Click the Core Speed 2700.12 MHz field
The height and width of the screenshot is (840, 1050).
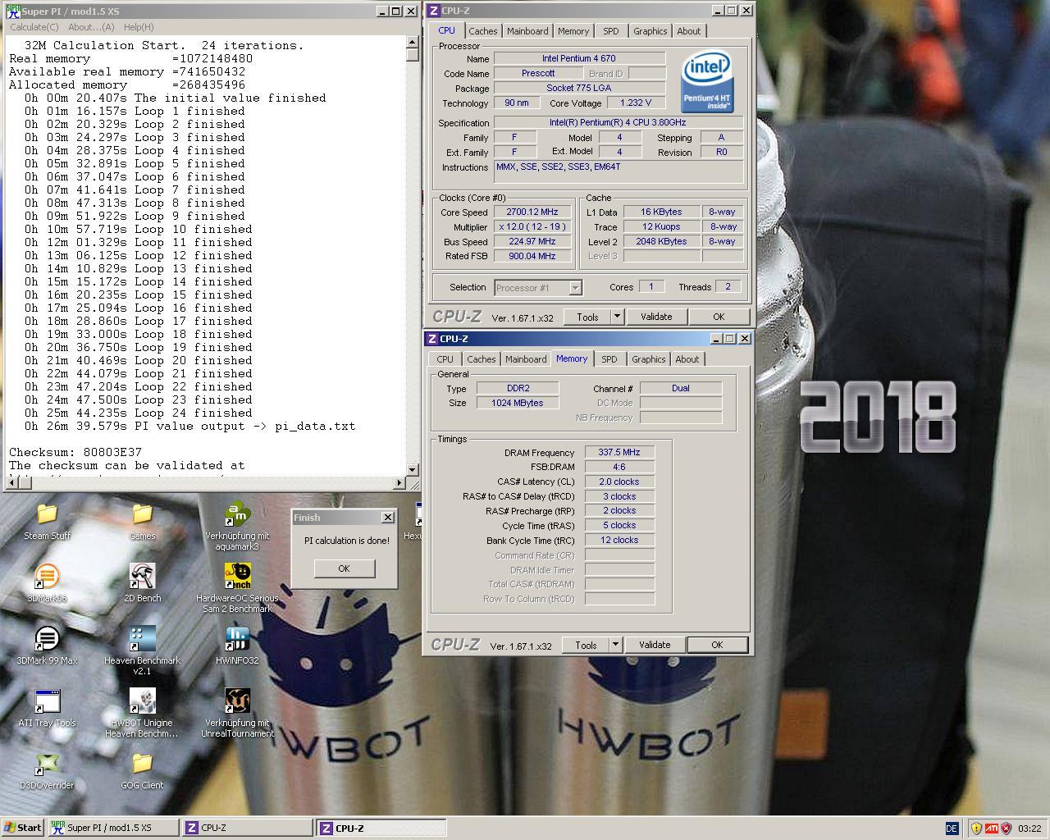(x=532, y=212)
